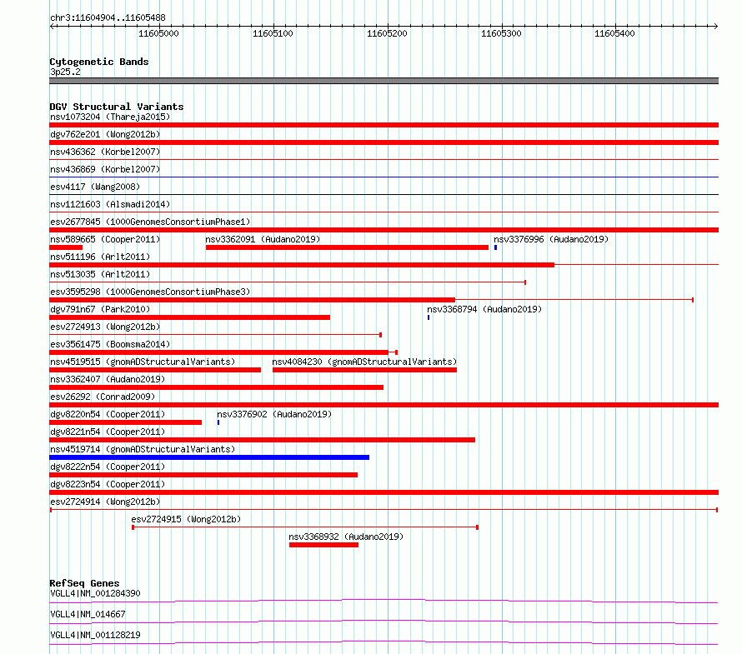Select nsv4519515 (gnomADStructuralVariants) label
The width and height of the screenshot is (742, 654).
point(143,362)
